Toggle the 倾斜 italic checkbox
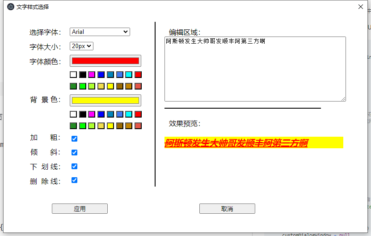The image size is (371, 236). [x=75, y=152]
